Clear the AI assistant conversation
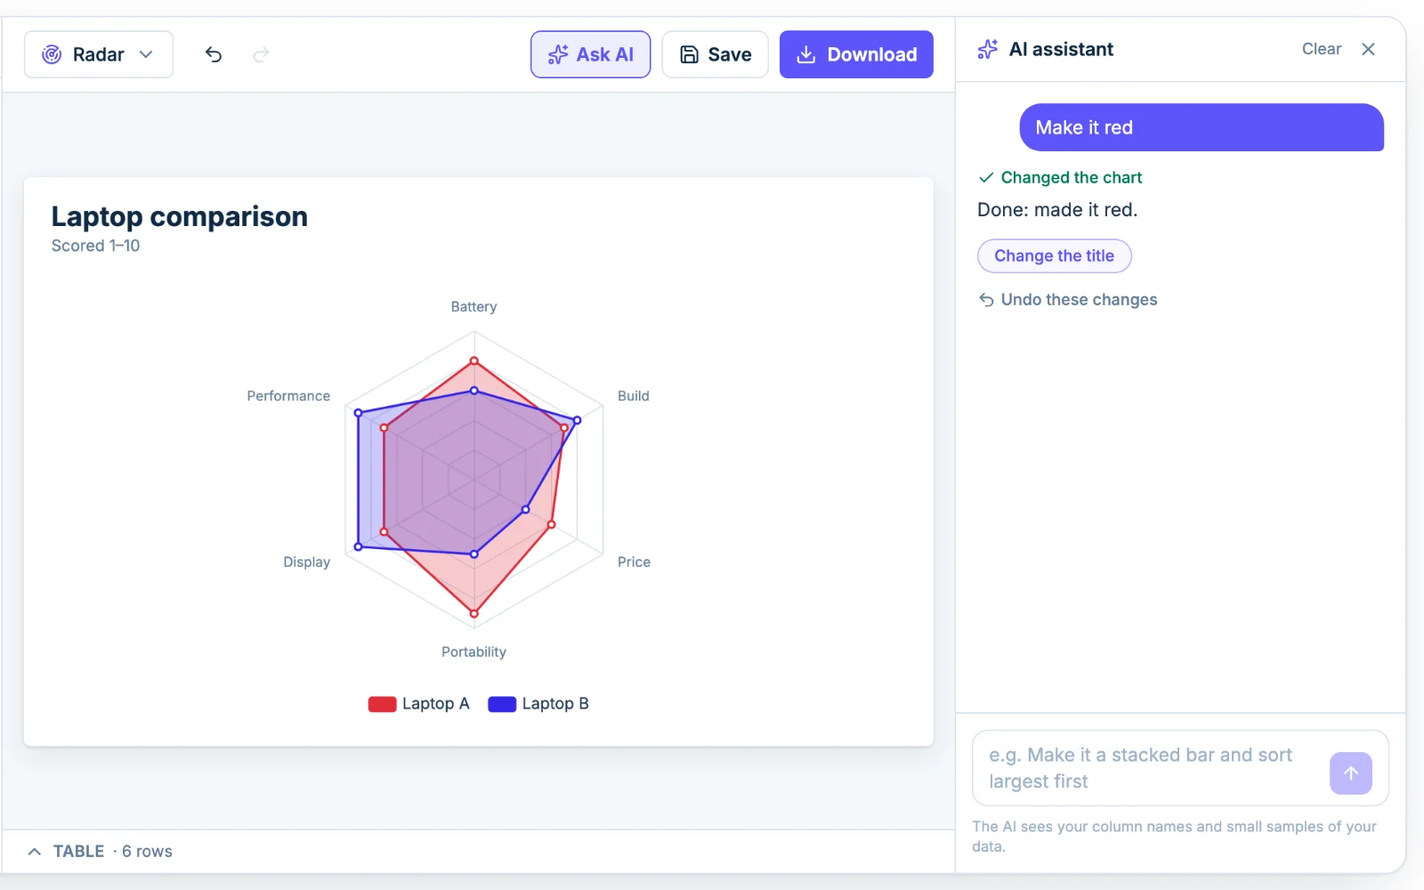The image size is (1424, 890). click(x=1321, y=49)
